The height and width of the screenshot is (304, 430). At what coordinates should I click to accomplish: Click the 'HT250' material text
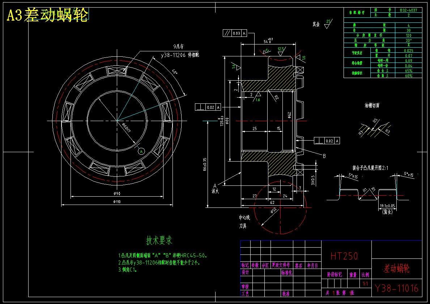(344, 256)
